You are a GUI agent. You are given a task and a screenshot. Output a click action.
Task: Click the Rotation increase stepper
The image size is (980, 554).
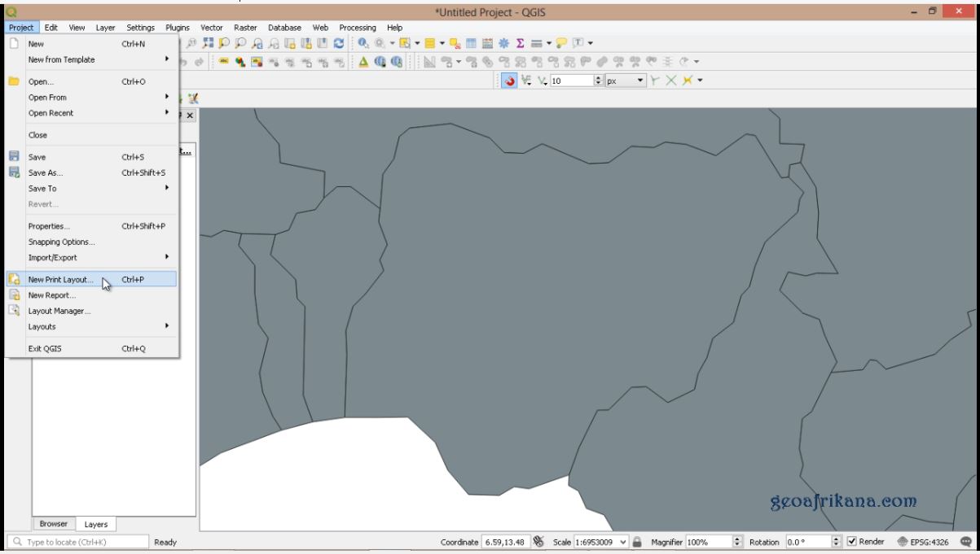[x=838, y=538]
